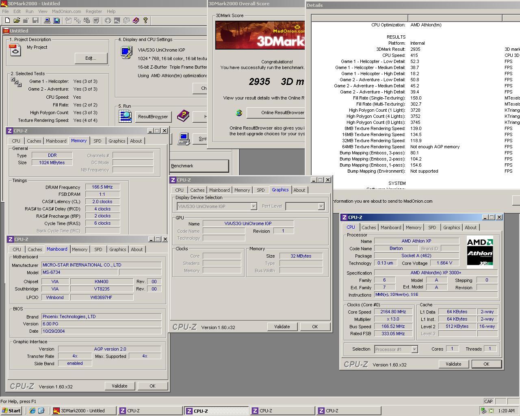Viewport: 520px width, 416px height.
Task: Switch to SPD tab in DRAM timings CPU-Z window
Action: [97, 141]
